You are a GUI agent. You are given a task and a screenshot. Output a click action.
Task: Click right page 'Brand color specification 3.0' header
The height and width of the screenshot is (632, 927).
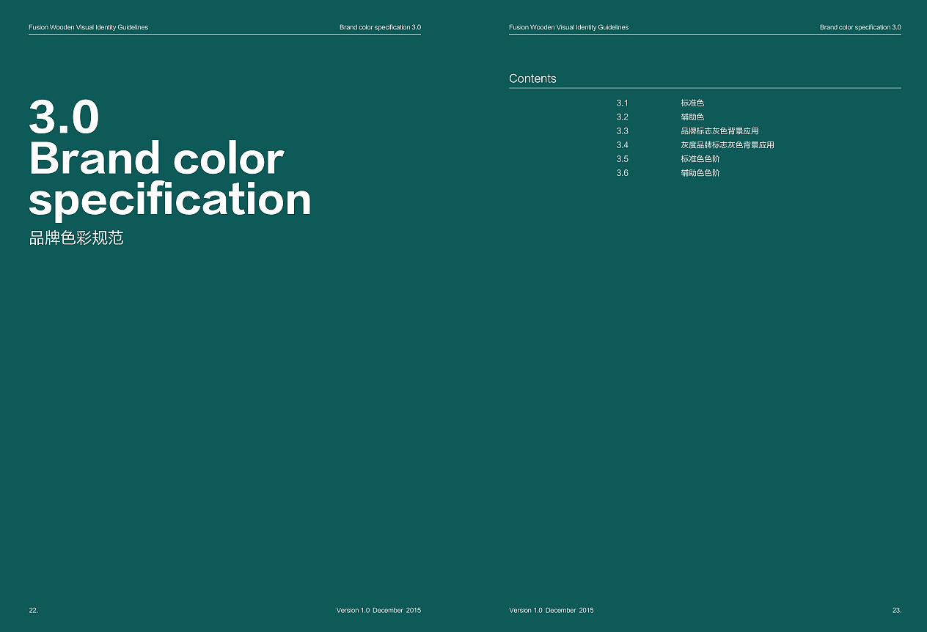[x=860, y=27]
